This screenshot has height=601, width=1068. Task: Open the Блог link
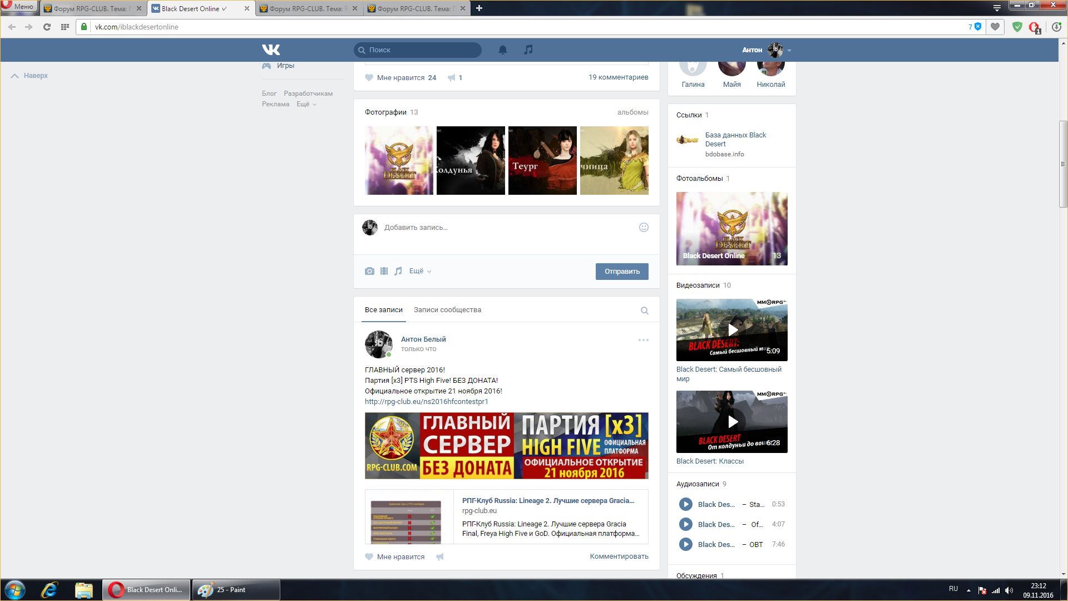pos(269,93)
